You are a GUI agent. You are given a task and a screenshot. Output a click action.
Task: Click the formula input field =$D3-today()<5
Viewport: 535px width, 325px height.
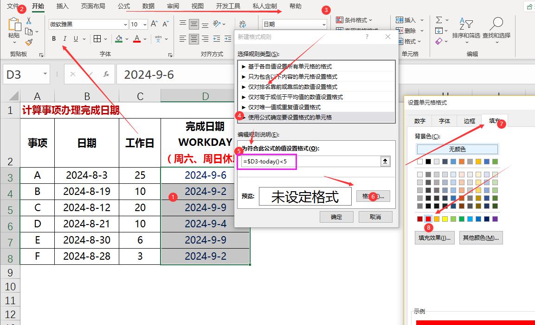point(310,161)
